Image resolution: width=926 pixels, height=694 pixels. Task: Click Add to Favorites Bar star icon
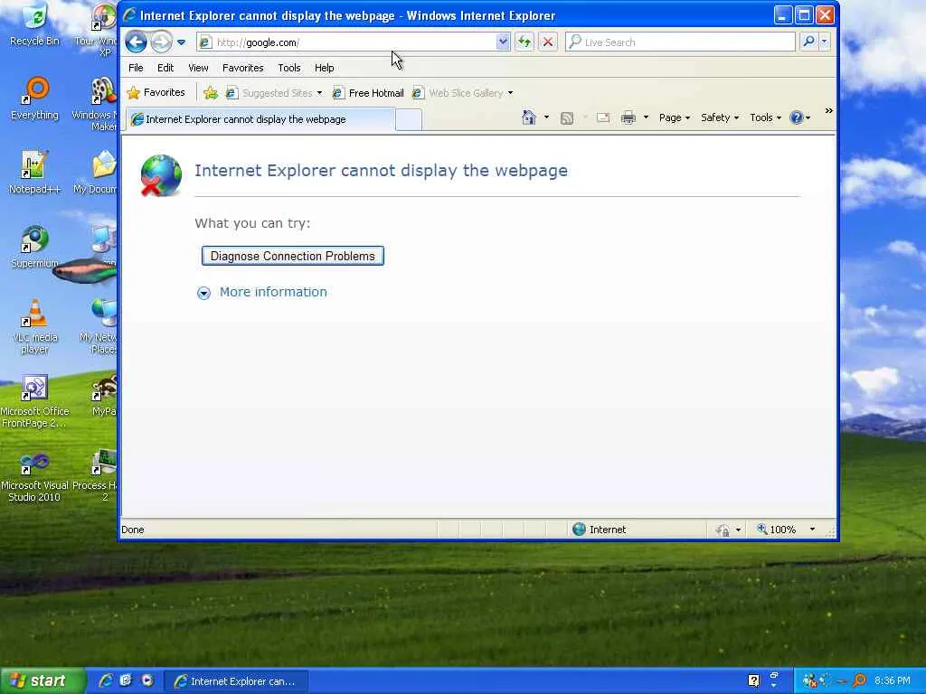(x=210, y=93)
